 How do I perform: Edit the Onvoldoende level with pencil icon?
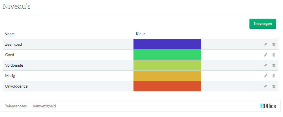tap(265, 86)
